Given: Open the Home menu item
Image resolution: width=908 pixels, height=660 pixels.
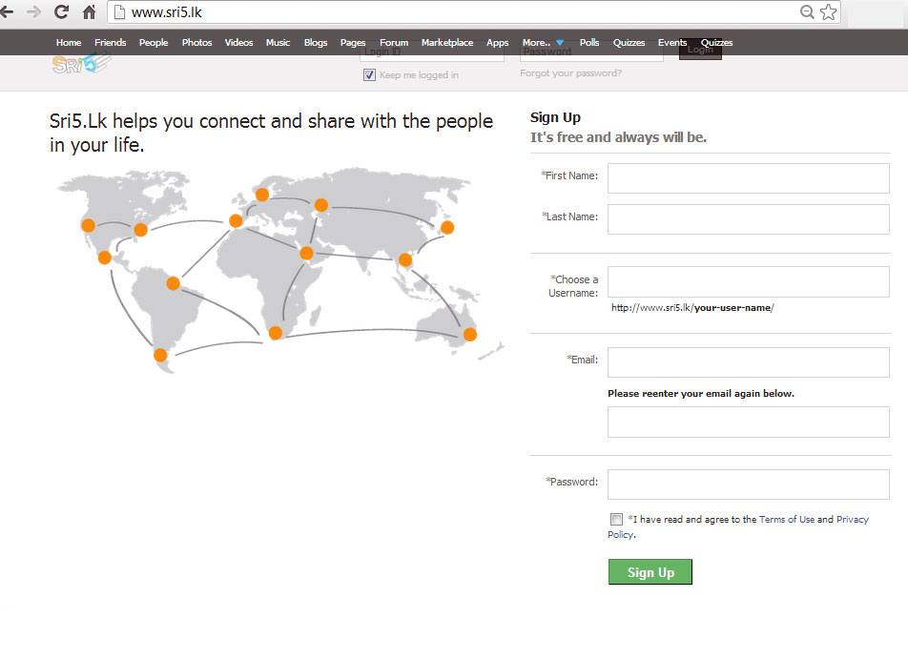Looking at the screenshot, I should 69,42.
